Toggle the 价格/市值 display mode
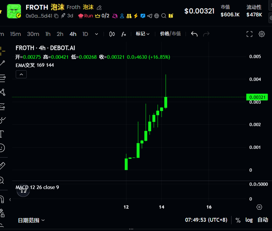 (170, 34)
